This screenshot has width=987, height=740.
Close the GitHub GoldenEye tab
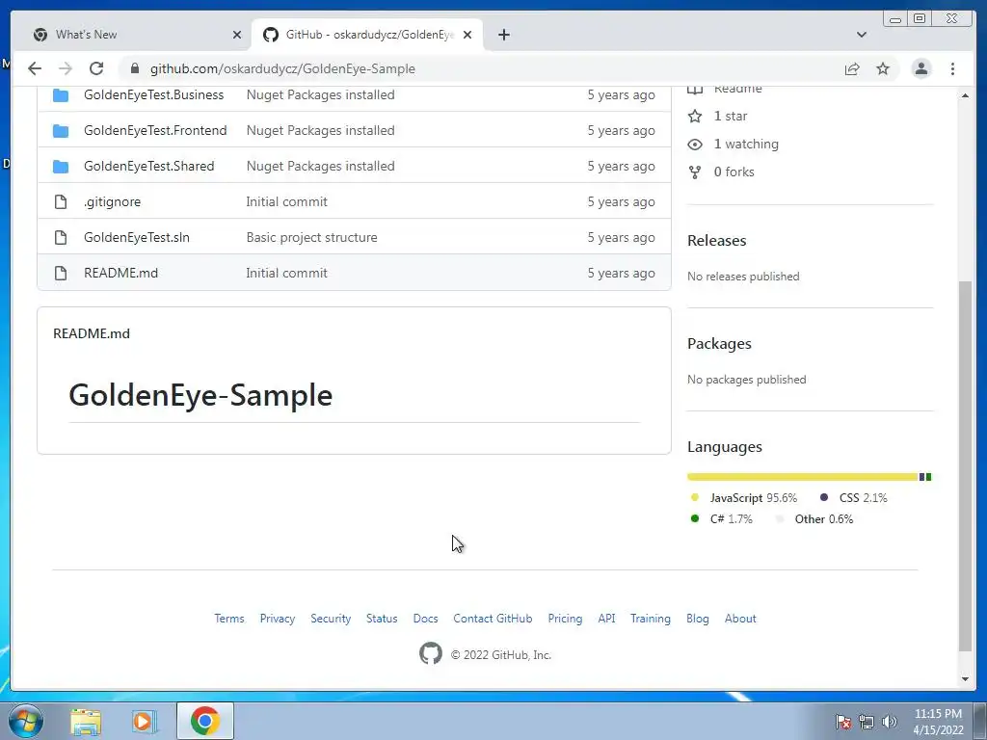pos(467,35)
